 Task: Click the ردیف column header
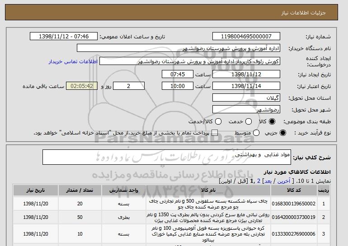pos(324,190)
